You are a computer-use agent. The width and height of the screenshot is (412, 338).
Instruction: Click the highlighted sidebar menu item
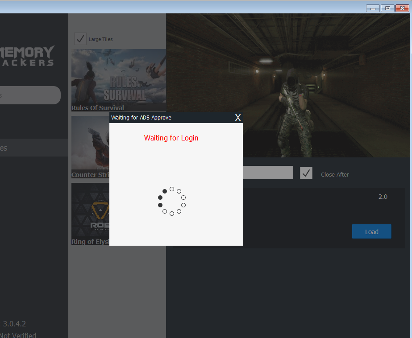coord(34,148)
